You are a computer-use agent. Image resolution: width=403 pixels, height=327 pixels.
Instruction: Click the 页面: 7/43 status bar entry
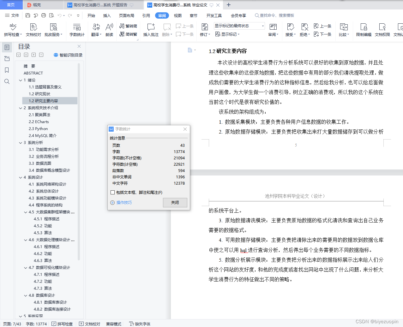click(x=12, y=324)
